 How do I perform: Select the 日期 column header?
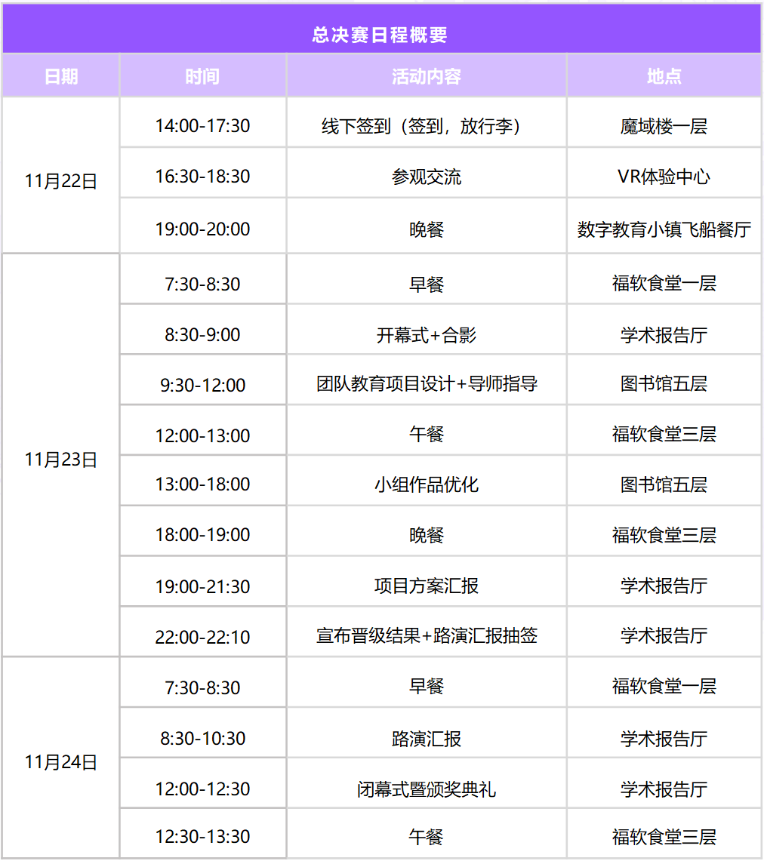[61, 76]
